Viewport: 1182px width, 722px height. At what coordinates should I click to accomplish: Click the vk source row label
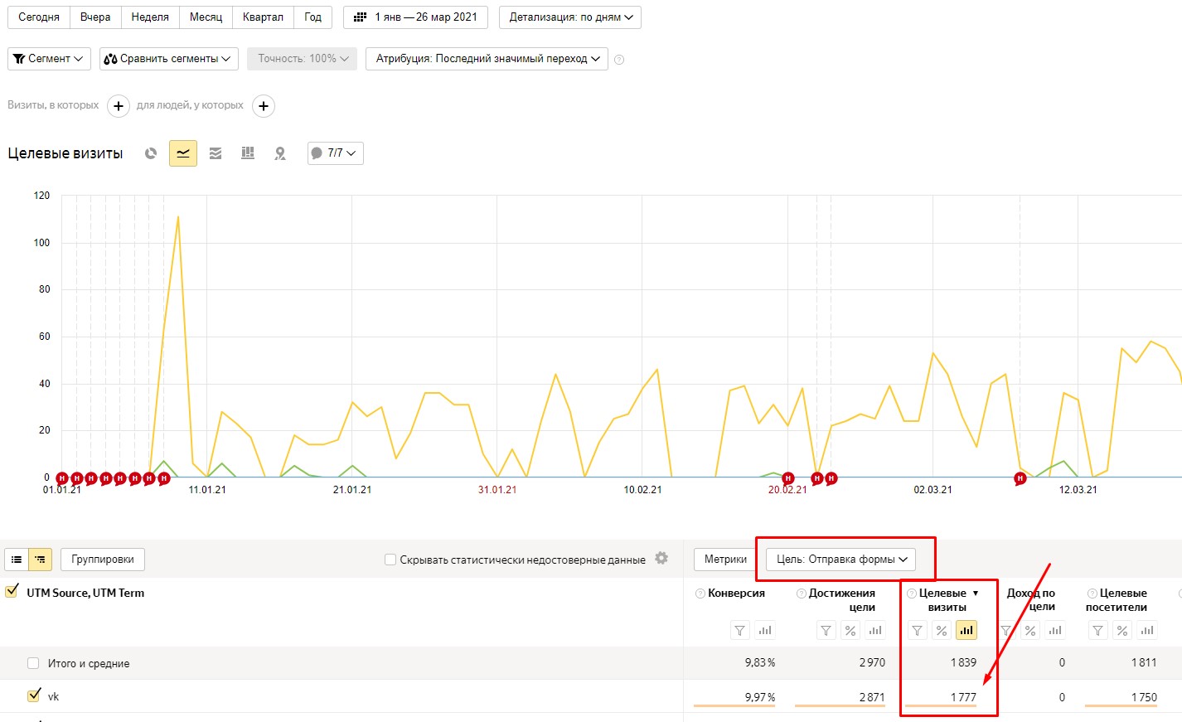(53, 697)
